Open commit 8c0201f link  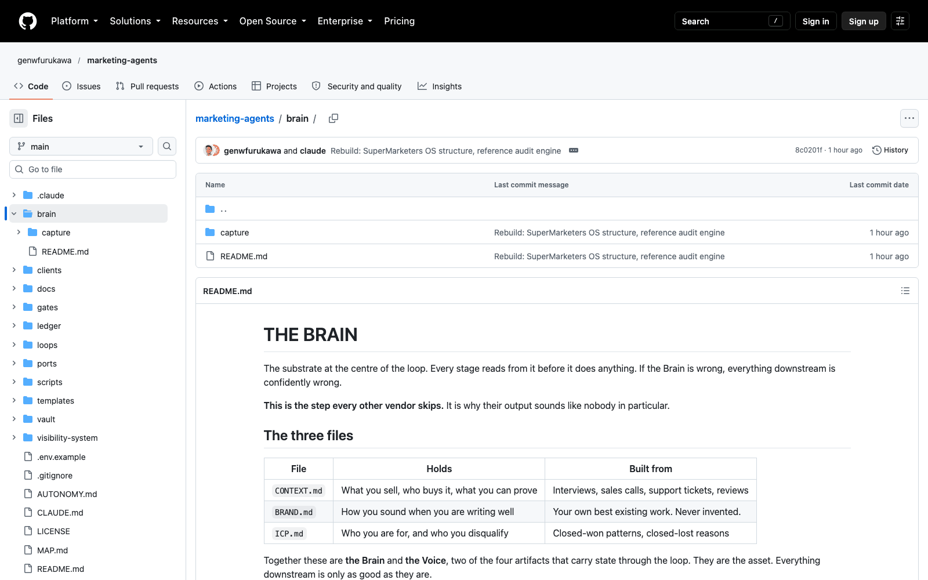click(x=809, y=150)
